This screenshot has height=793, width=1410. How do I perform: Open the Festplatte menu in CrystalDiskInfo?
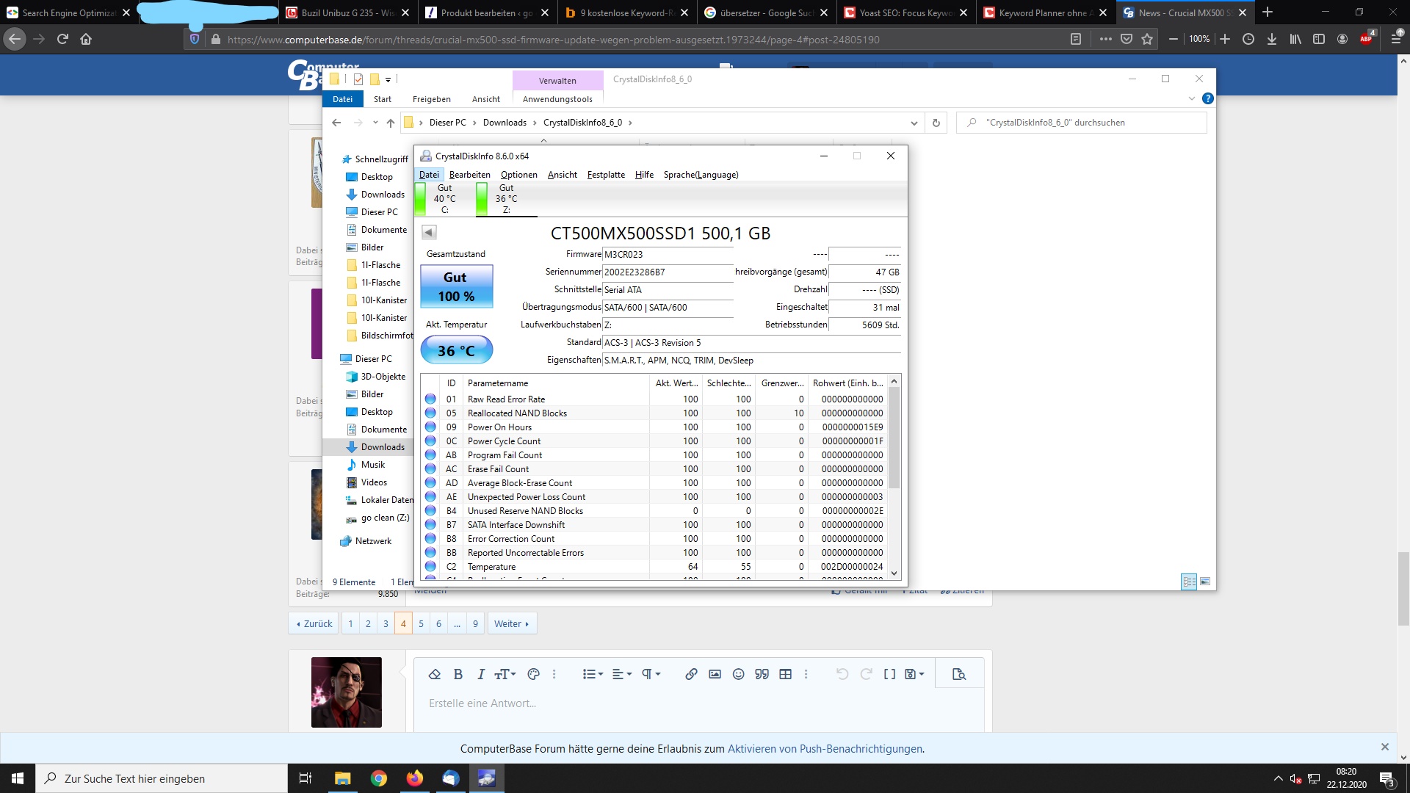click(606, 175)
